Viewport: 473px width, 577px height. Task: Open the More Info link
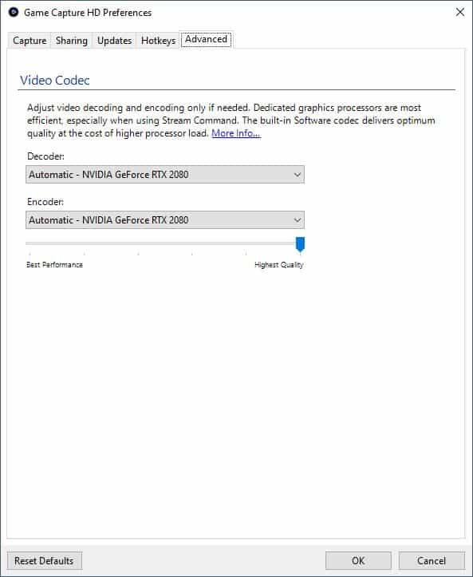(236, 133)
